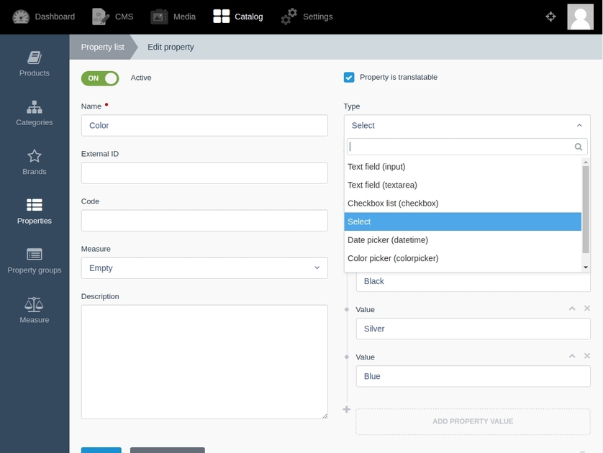Open the Media camera icon
The width and height of the screenshot is (603, 453).
(159, 17)
